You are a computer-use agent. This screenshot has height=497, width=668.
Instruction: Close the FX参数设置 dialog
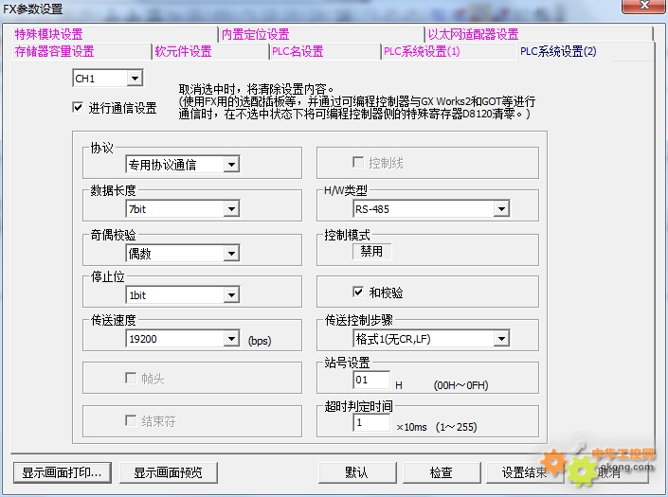coord(644,6)
